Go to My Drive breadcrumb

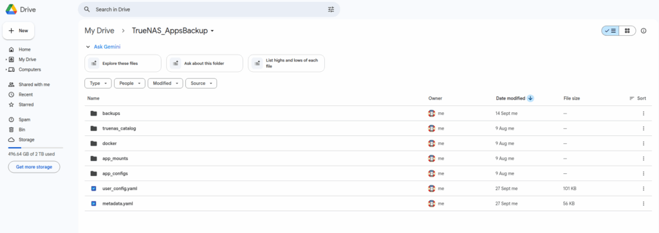(100, 31)
